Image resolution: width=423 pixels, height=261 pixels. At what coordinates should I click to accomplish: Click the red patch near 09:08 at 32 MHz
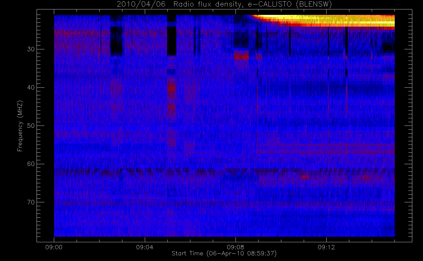241,55
